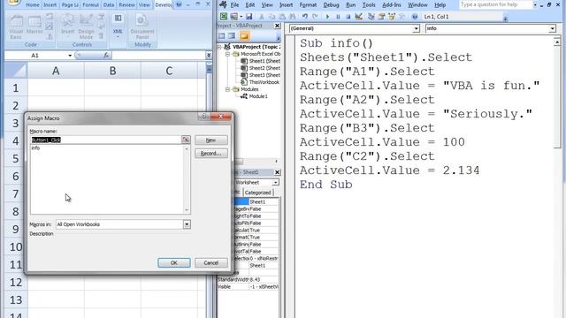Open the Excel Review ribbon tab

point(126,5)
